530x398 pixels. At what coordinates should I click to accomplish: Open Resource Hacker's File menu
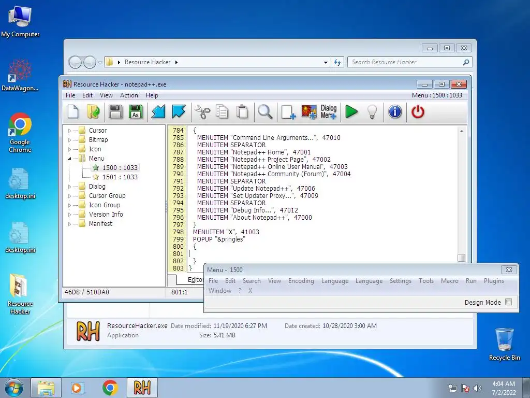coord(70,95)
